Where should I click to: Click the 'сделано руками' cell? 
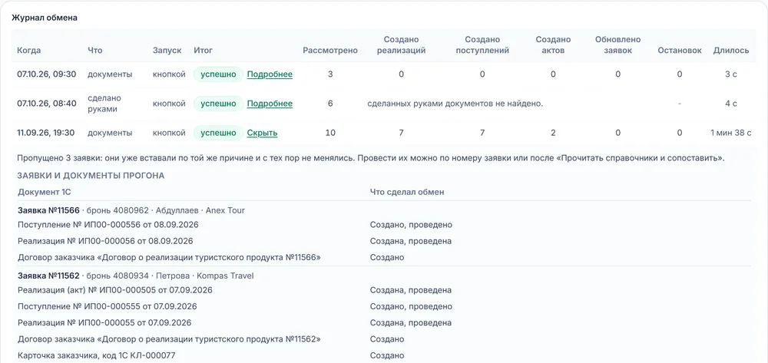point(104,104)
